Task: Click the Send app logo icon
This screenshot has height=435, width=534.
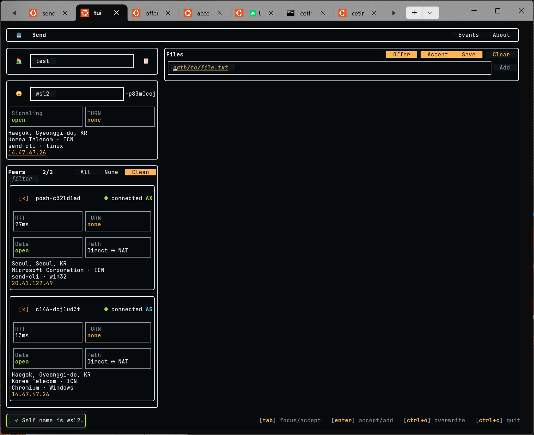Action: (x=19, y=35)
